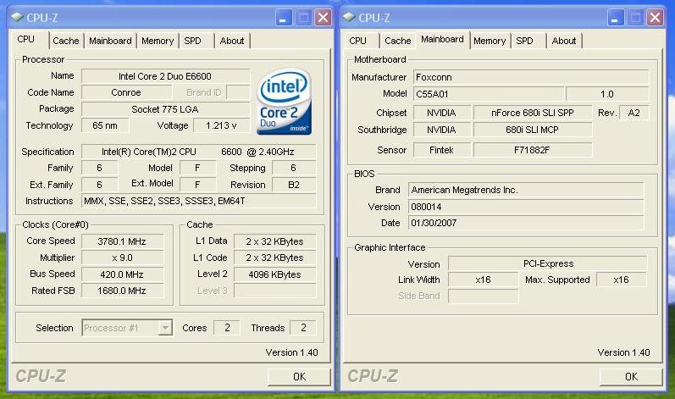The height and width of the screenshot is (399, 675).
Task: Click the Stepping value field
Action: click(294, 168)
